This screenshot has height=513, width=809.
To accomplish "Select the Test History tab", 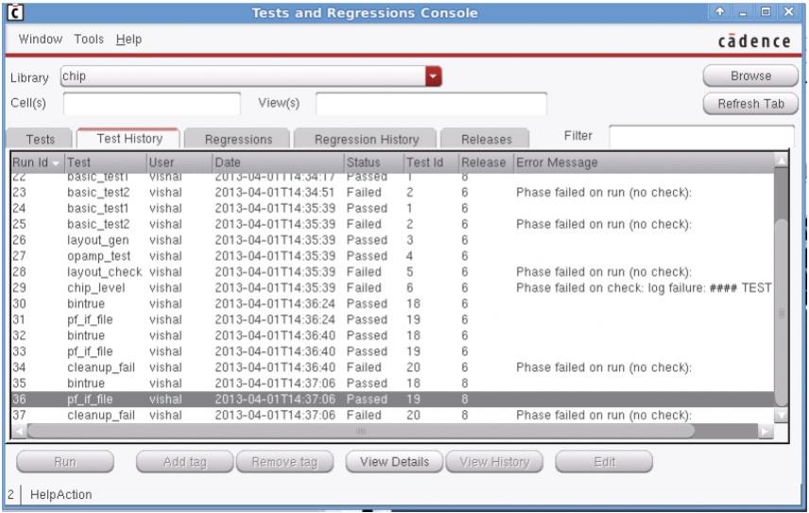I will pos(129,139).
